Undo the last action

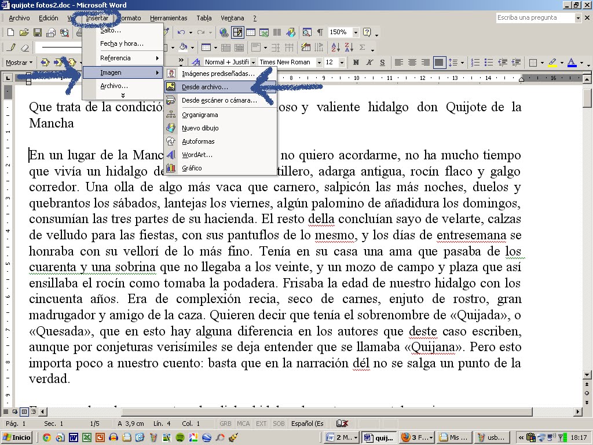click(181, 32)
